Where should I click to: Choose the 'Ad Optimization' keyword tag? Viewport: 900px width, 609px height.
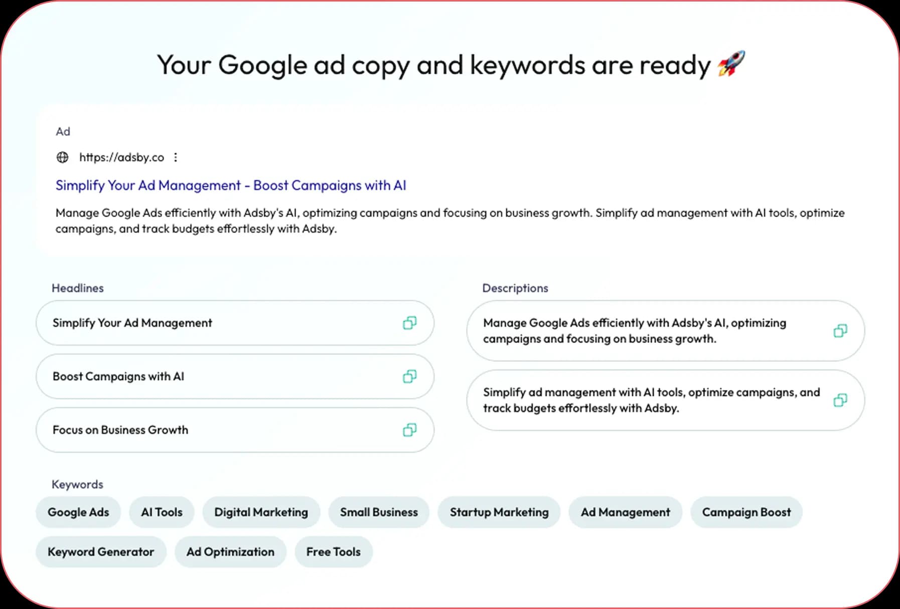click(x=230, y=552)
